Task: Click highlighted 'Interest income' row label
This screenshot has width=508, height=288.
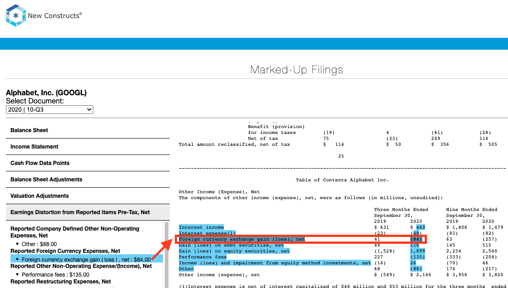Action: [x=201, y=227]
